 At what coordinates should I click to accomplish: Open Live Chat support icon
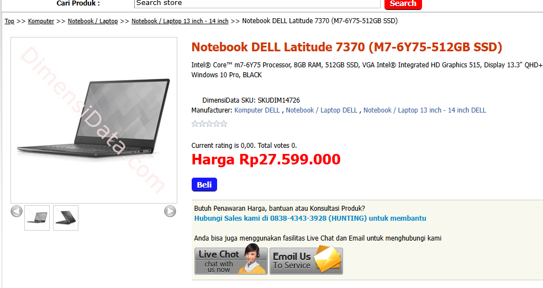[x=231, y=261]
